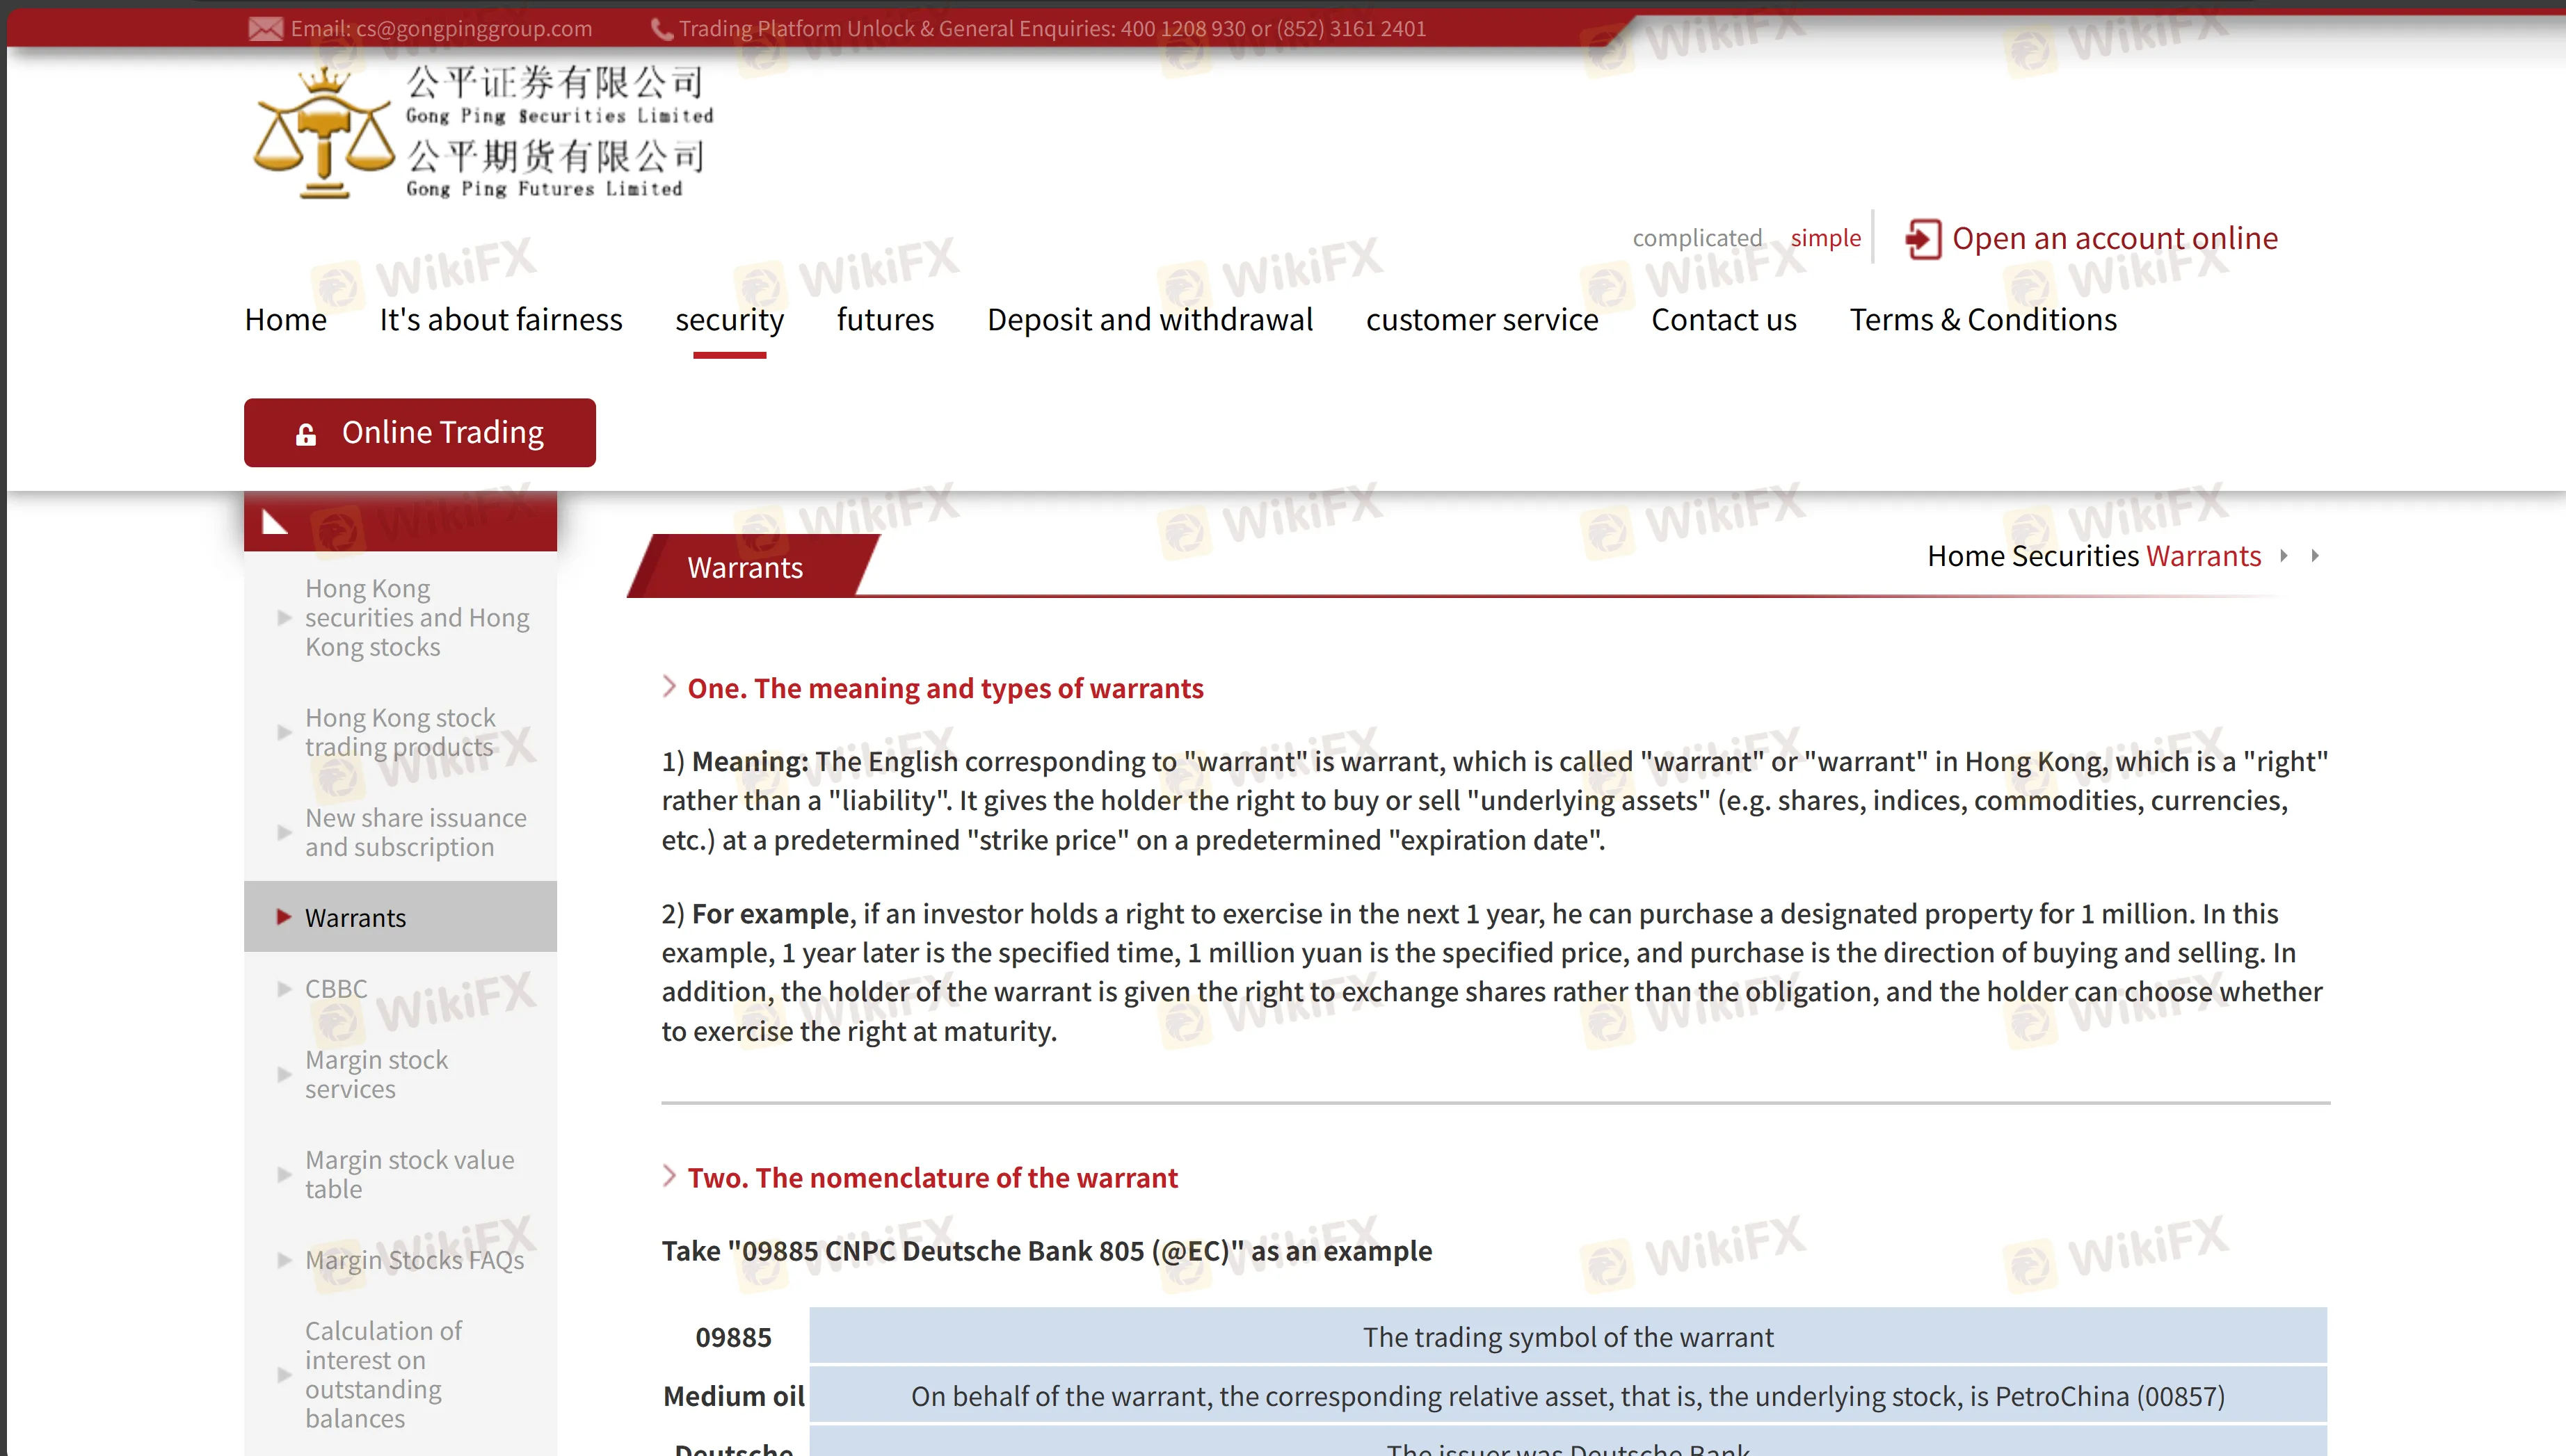Image resolution: width=2566 pixels, height=1456 pixels.
Task: Click the phone icon in the top bar
Action: click(661, 28)
